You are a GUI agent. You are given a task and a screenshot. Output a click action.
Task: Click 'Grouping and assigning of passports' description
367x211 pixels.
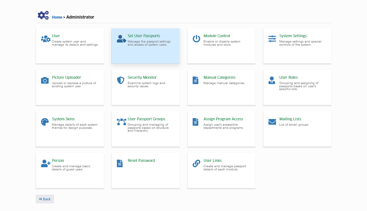point(299,86)
